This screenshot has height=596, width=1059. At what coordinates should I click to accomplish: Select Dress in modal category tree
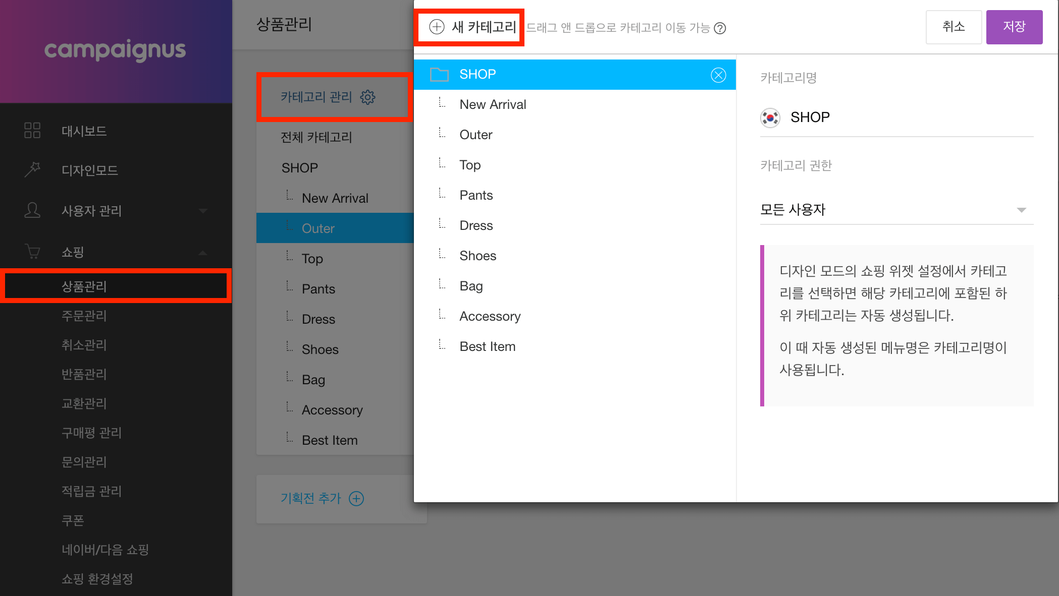pos(574,225)
